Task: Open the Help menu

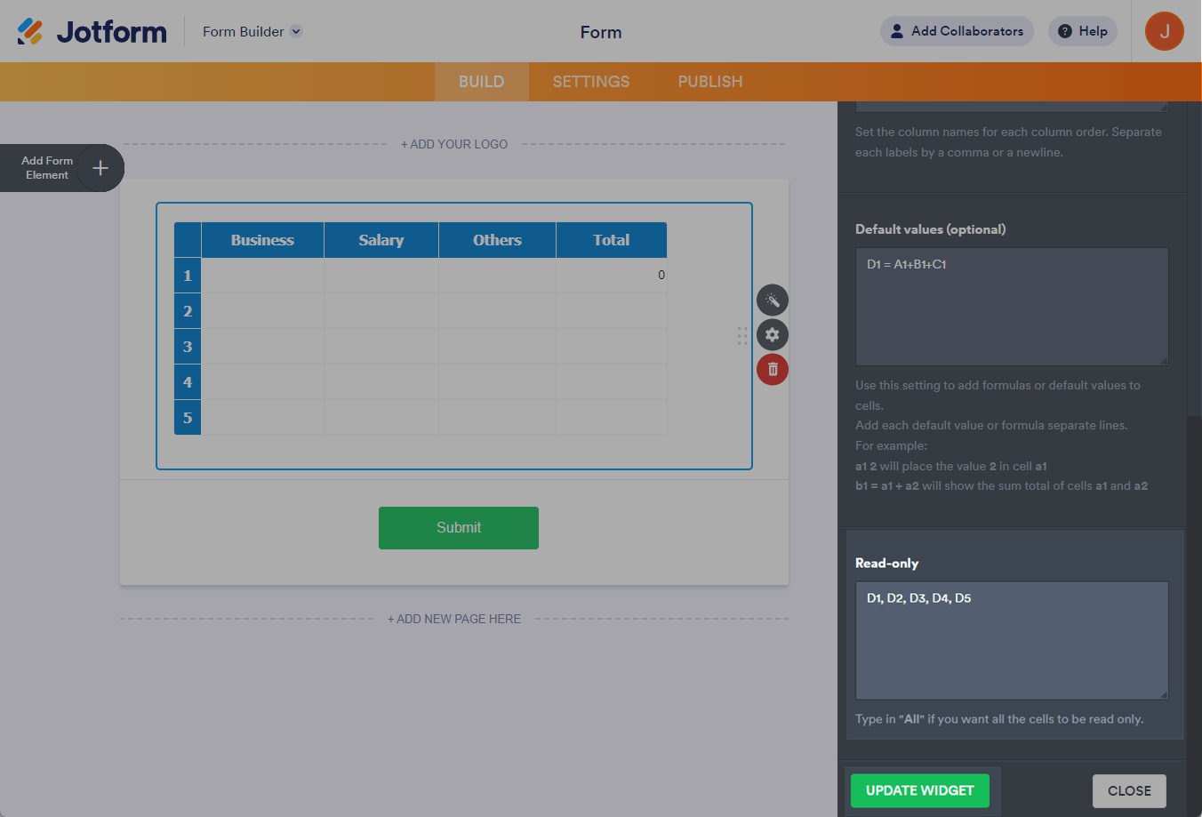Action: tap(1083, 31)
